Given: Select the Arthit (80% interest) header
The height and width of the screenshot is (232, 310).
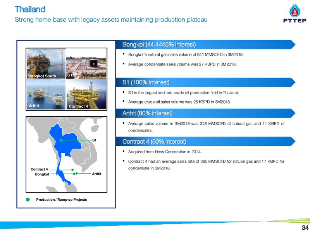Looking at the screenshot, I should coord(206,113).
